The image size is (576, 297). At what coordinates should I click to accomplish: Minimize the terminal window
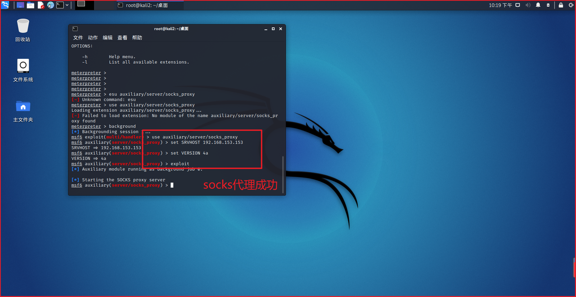click(x=266, y=29)
